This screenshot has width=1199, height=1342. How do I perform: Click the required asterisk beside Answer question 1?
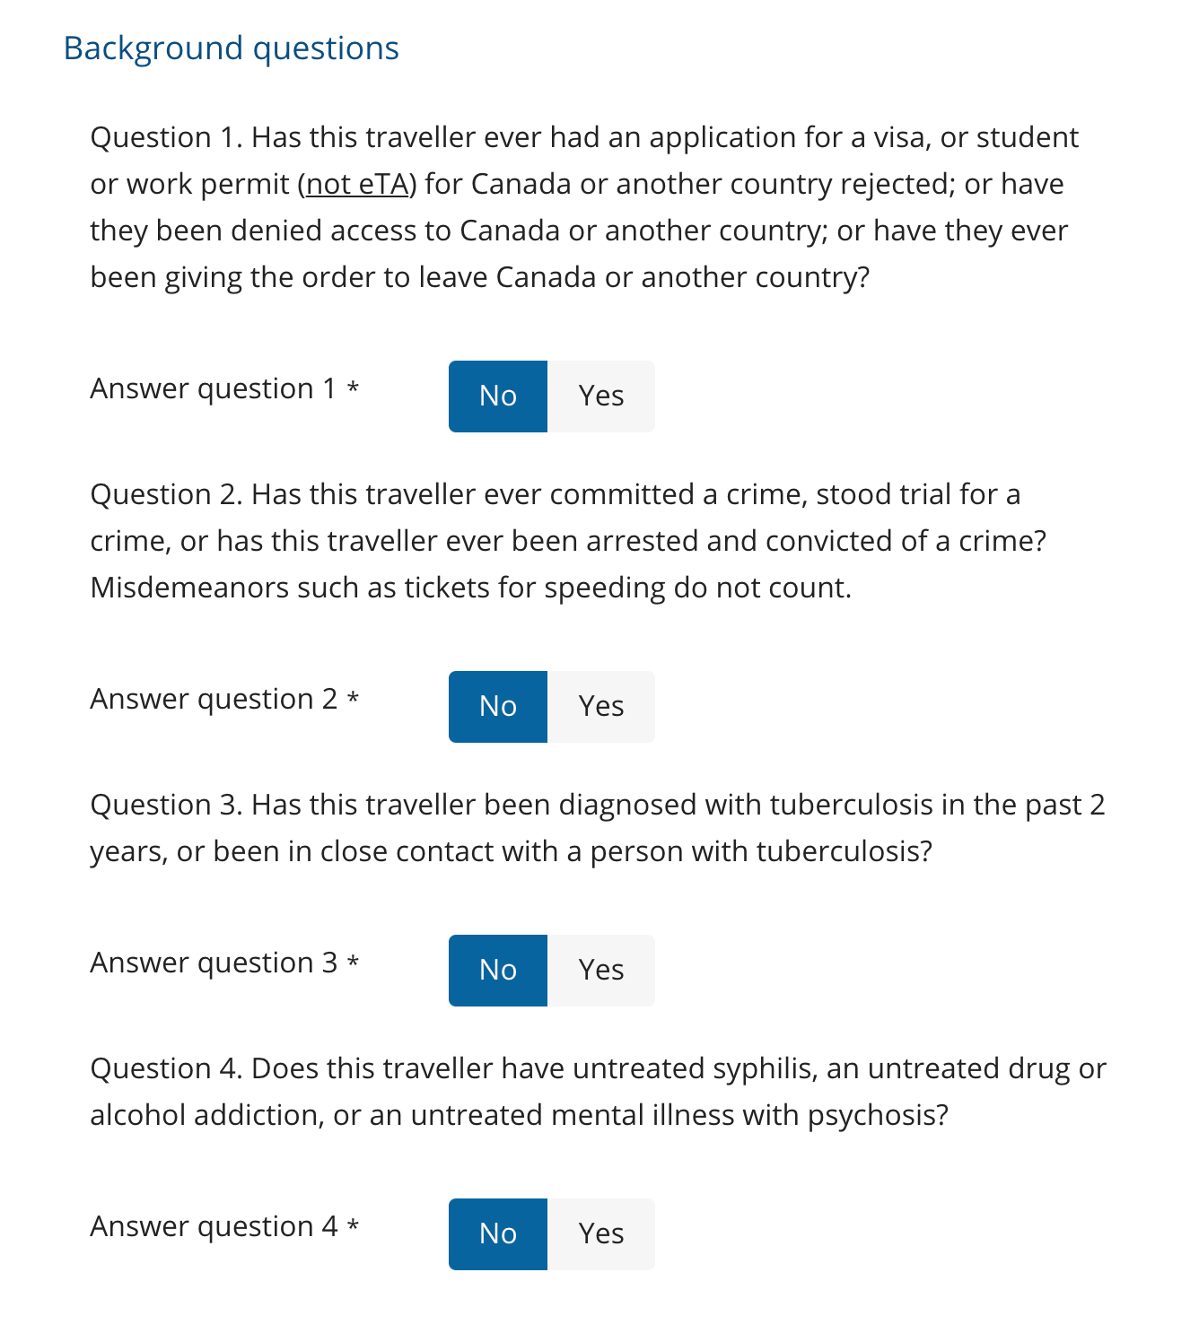point(353,388)
